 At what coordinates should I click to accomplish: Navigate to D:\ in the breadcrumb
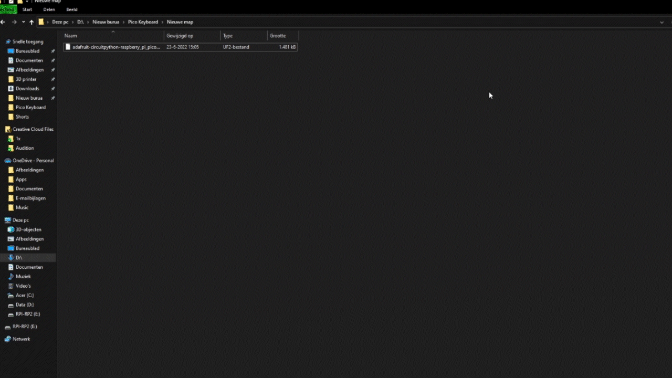click(x=80, y=22)
